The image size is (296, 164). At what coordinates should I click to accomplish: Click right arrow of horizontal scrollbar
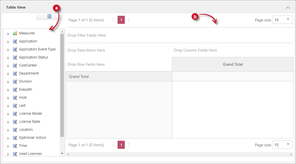coord(291,154)
